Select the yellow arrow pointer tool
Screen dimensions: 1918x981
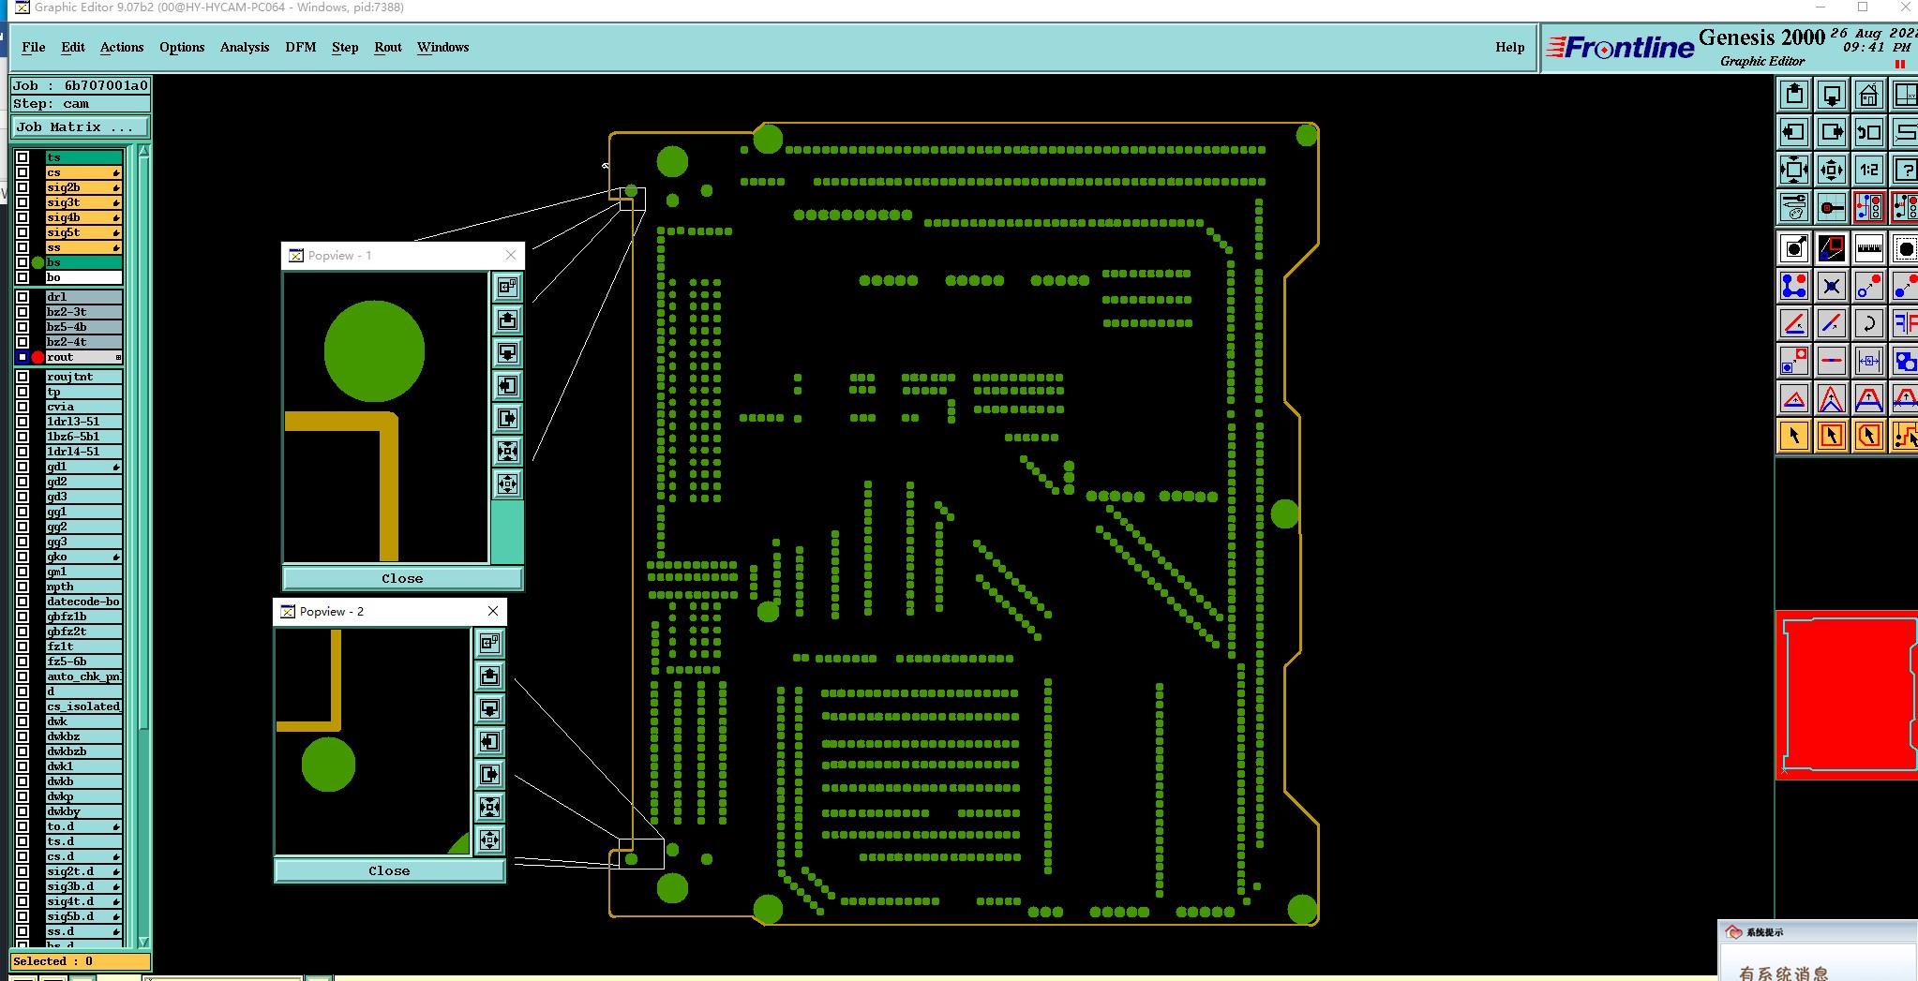tap(1794, 436)
